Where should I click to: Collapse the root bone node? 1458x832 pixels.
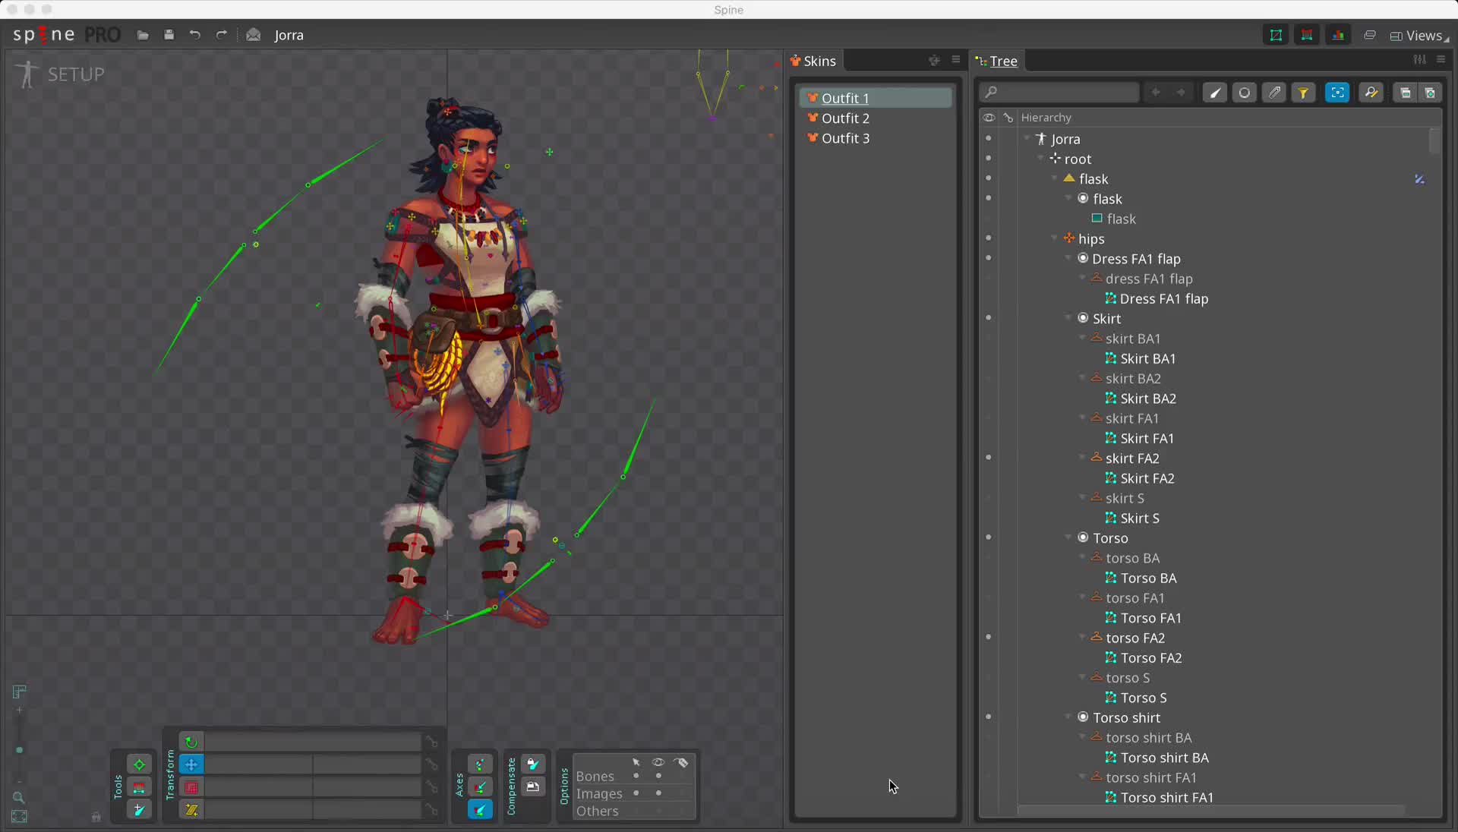(x=1041, y=158)
